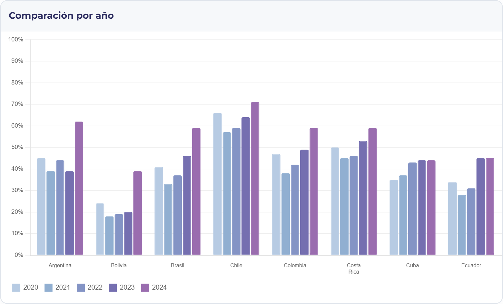
Task: Toggle the 2023 legend series
Action: [122, 288]
